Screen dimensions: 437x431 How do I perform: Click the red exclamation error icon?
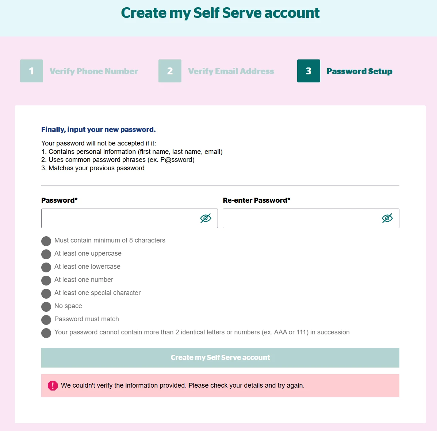(53, 386)
